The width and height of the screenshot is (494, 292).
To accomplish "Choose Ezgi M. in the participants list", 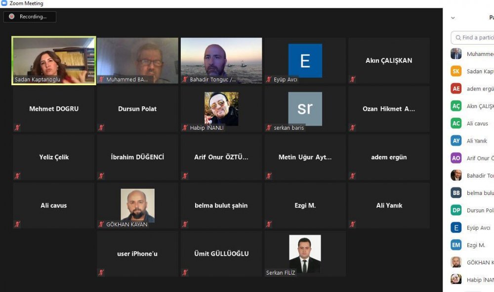I will 476,245.
